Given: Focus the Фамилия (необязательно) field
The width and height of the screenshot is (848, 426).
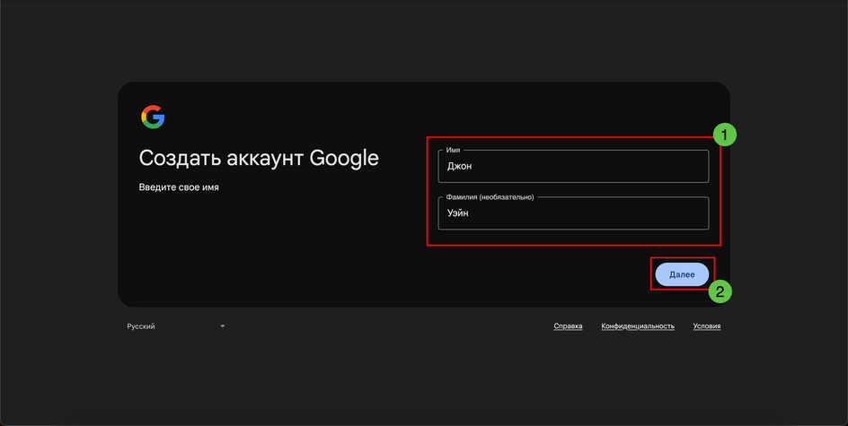Looking at the screenshot, I should [573, 213].
